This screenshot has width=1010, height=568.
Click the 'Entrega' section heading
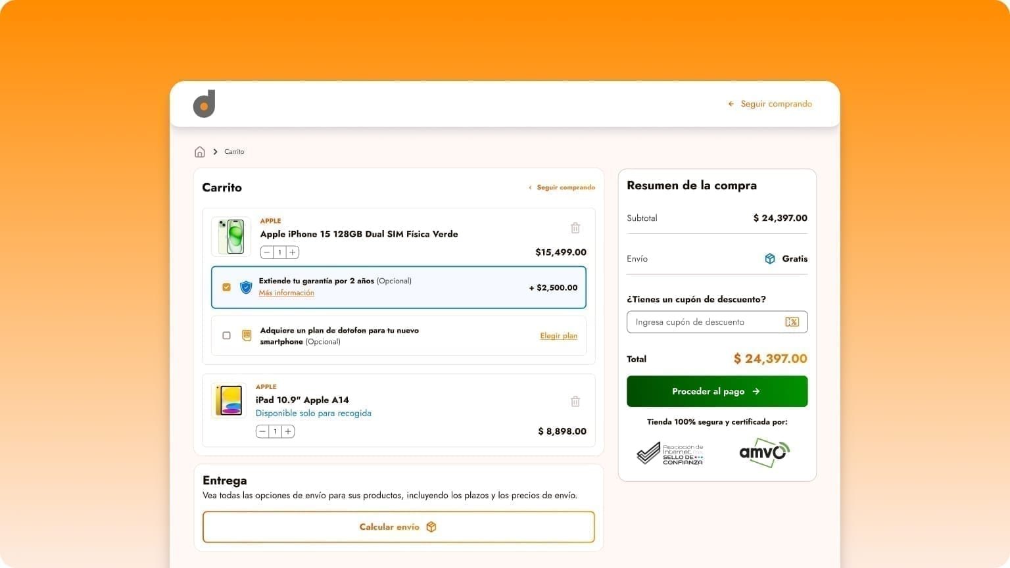point(225,481)
